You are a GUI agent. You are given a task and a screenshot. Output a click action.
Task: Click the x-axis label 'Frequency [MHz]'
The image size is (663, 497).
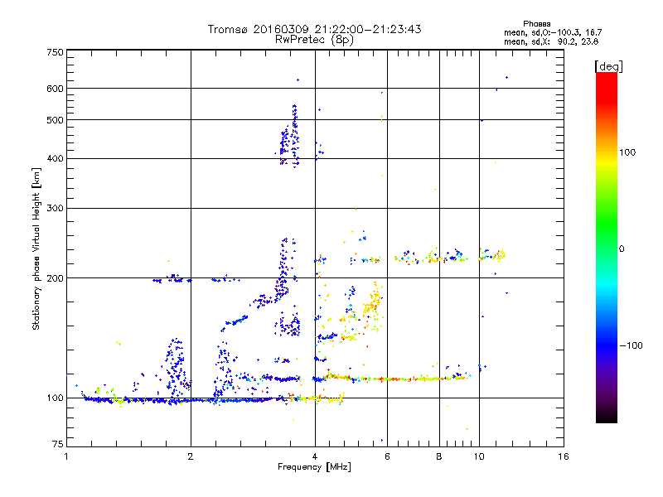point(314,467)
